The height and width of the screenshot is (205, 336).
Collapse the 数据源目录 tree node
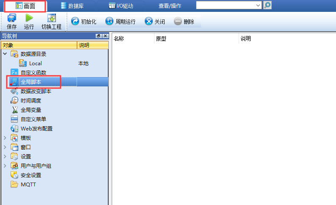(x=5, y=54)
